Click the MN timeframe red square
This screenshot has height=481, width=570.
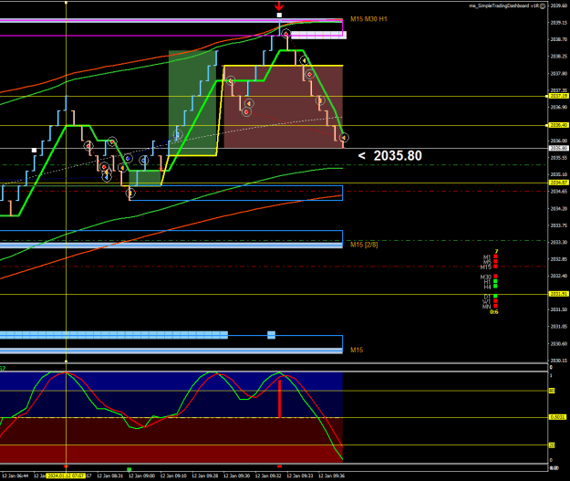click(x=495, y=307)
